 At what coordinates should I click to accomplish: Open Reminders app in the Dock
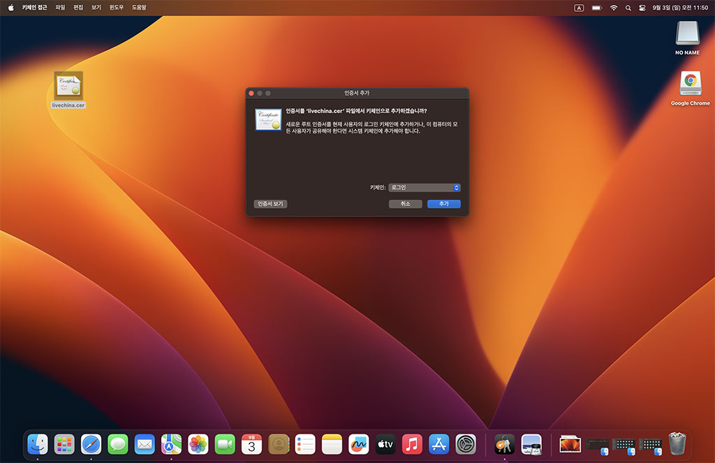(x=305, y=444)
